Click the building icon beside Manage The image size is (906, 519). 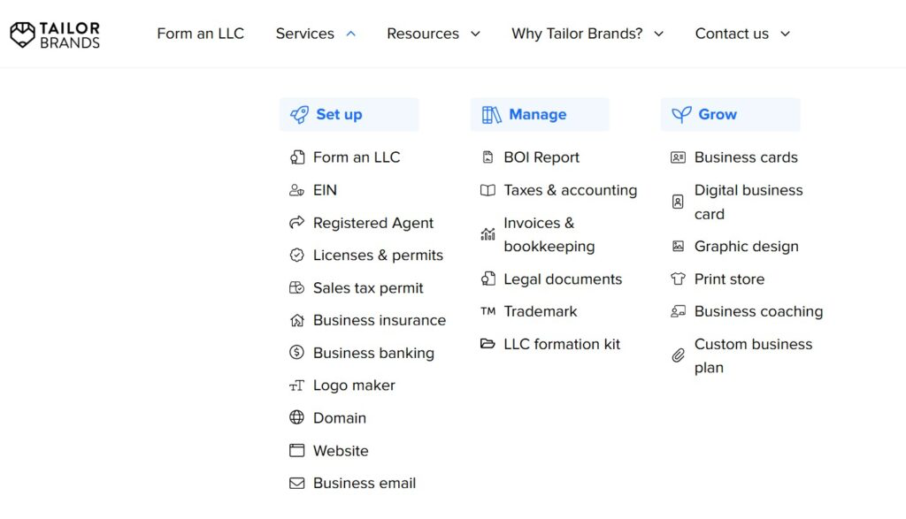click(489, 114)
